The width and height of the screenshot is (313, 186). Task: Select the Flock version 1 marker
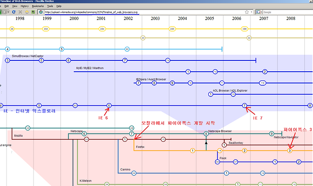(x=275, y=162)
